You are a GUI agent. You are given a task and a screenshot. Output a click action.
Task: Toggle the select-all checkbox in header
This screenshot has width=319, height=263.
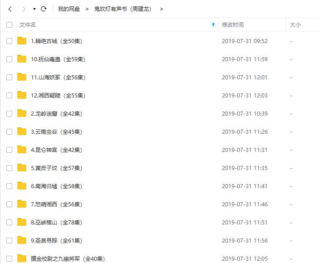click(10, 25)
